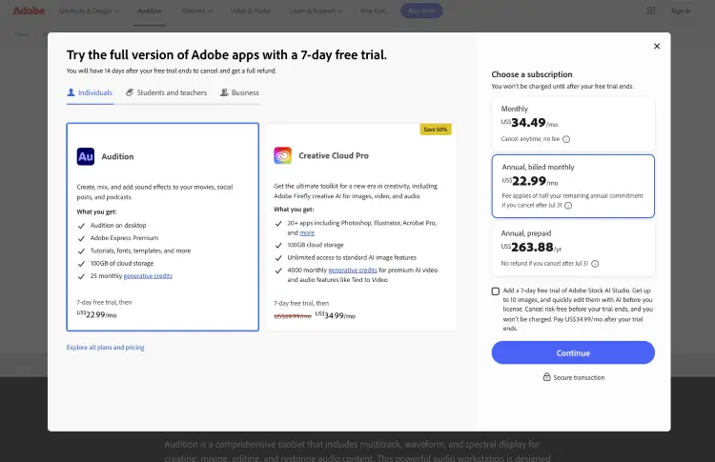Click the Creative Cloud Pro app icon
715x462 pixels.
click(x=283, y=155)
